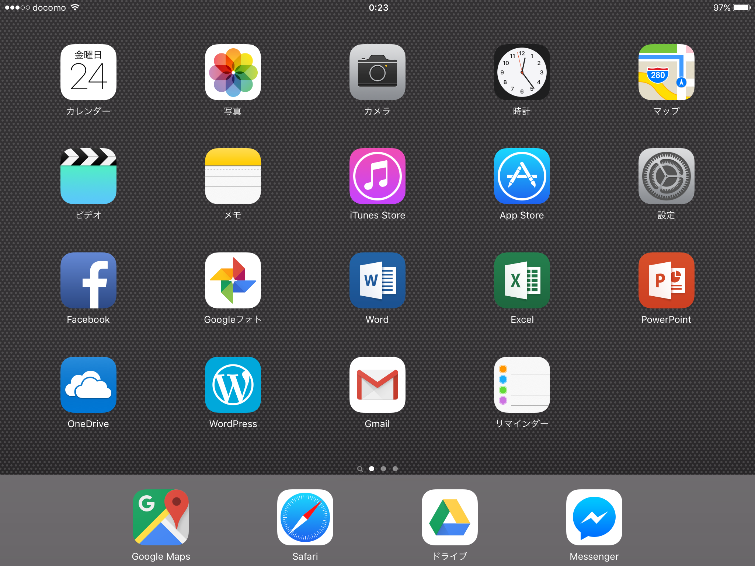Open Safari from the dock

click(x=305, y=517)
